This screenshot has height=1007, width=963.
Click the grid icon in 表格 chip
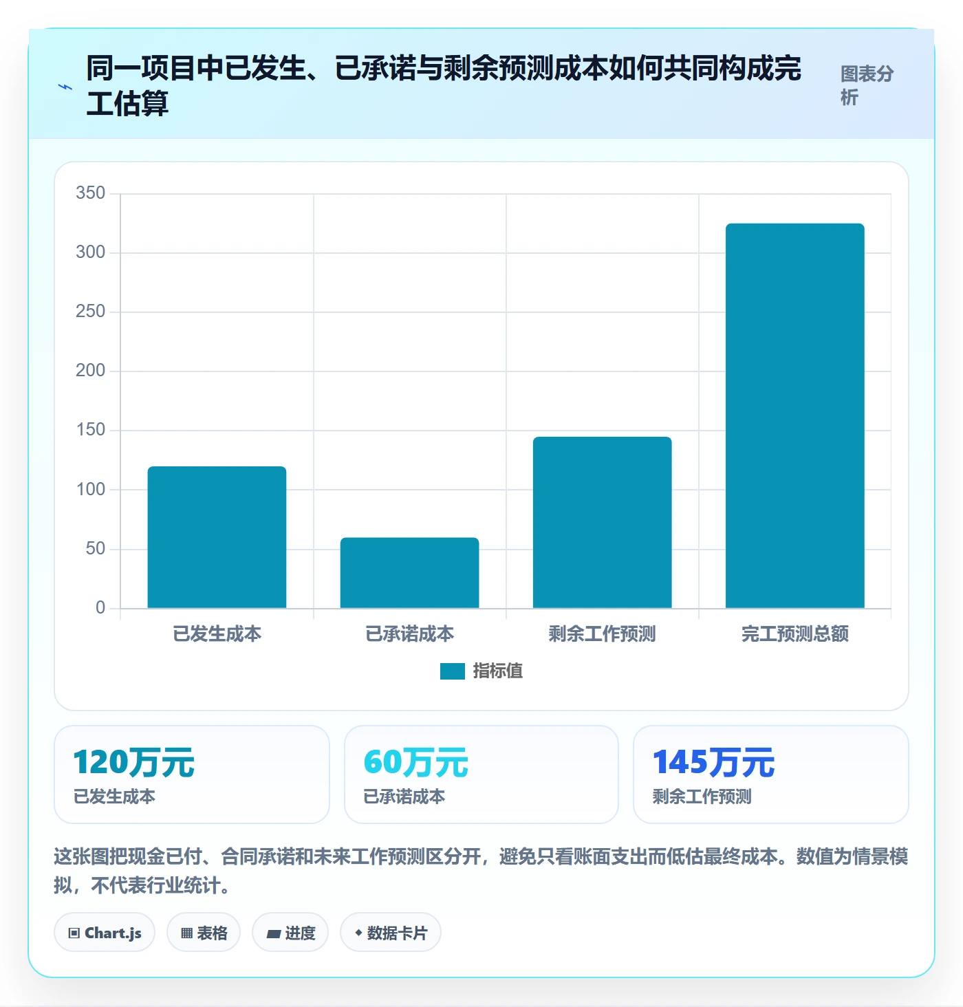pyautogui.click(x=186, y=933)
